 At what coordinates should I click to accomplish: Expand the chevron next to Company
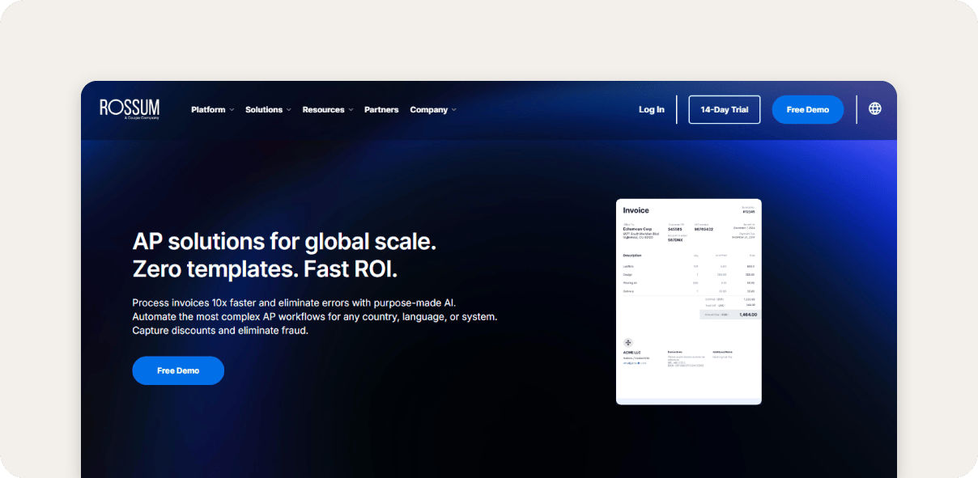click(x=453, y=110)
